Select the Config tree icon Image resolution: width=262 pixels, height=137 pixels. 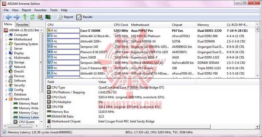tap(11, 90)
